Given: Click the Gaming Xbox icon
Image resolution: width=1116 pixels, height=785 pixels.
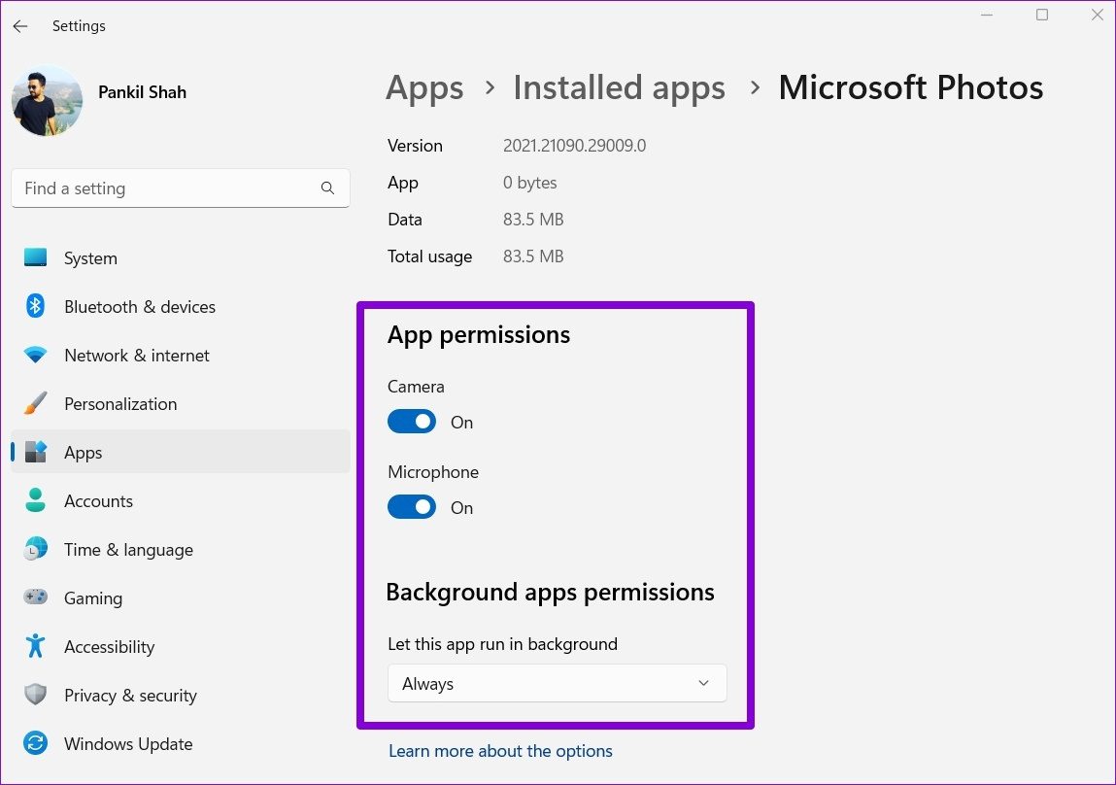Looking at the screenshot, I should (35, 597).
